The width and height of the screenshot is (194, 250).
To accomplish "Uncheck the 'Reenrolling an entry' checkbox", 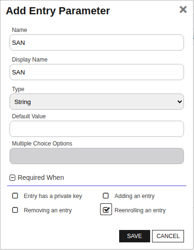I will pos(106,209).
